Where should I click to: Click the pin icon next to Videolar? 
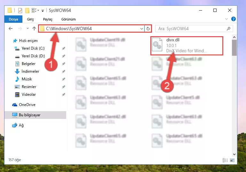(x=64, y=94)
